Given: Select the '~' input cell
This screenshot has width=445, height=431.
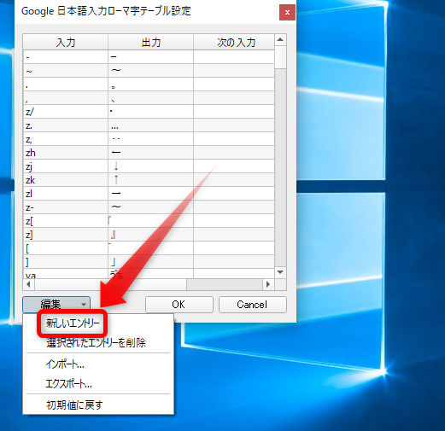Looking at the screenshot, I should click(x=66, y=71).
